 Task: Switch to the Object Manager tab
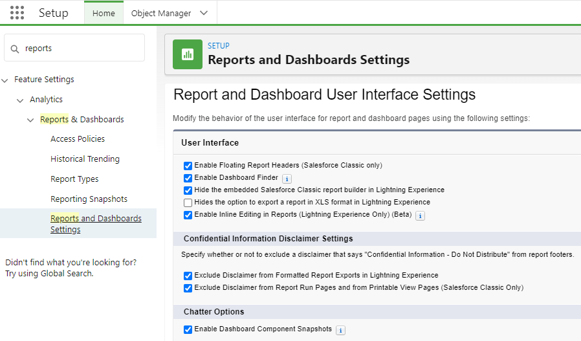tap(161, 14)
